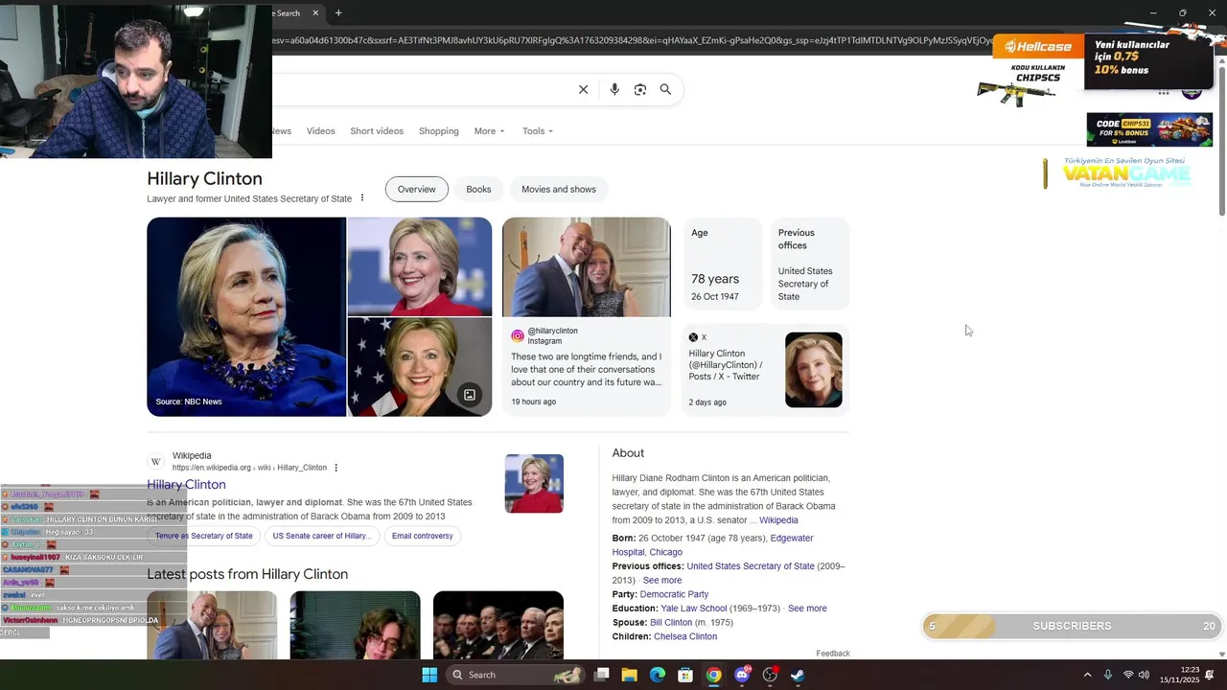Image resolution: width=1227 pixels, height=690 pixels.
Task: Click the browser address bar URL
Action: click(633, 40)
